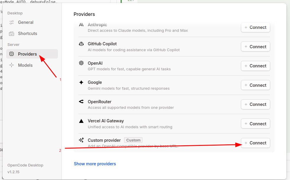Screen dimensions: 290x180
Task: Click the OpenAI logo icon
Action: click(x=81, y=63)
